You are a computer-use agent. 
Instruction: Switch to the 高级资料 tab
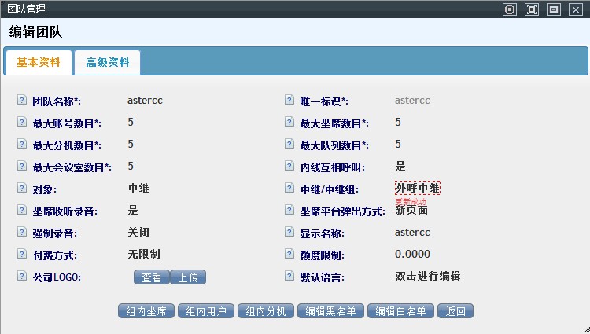pos(107,63)
